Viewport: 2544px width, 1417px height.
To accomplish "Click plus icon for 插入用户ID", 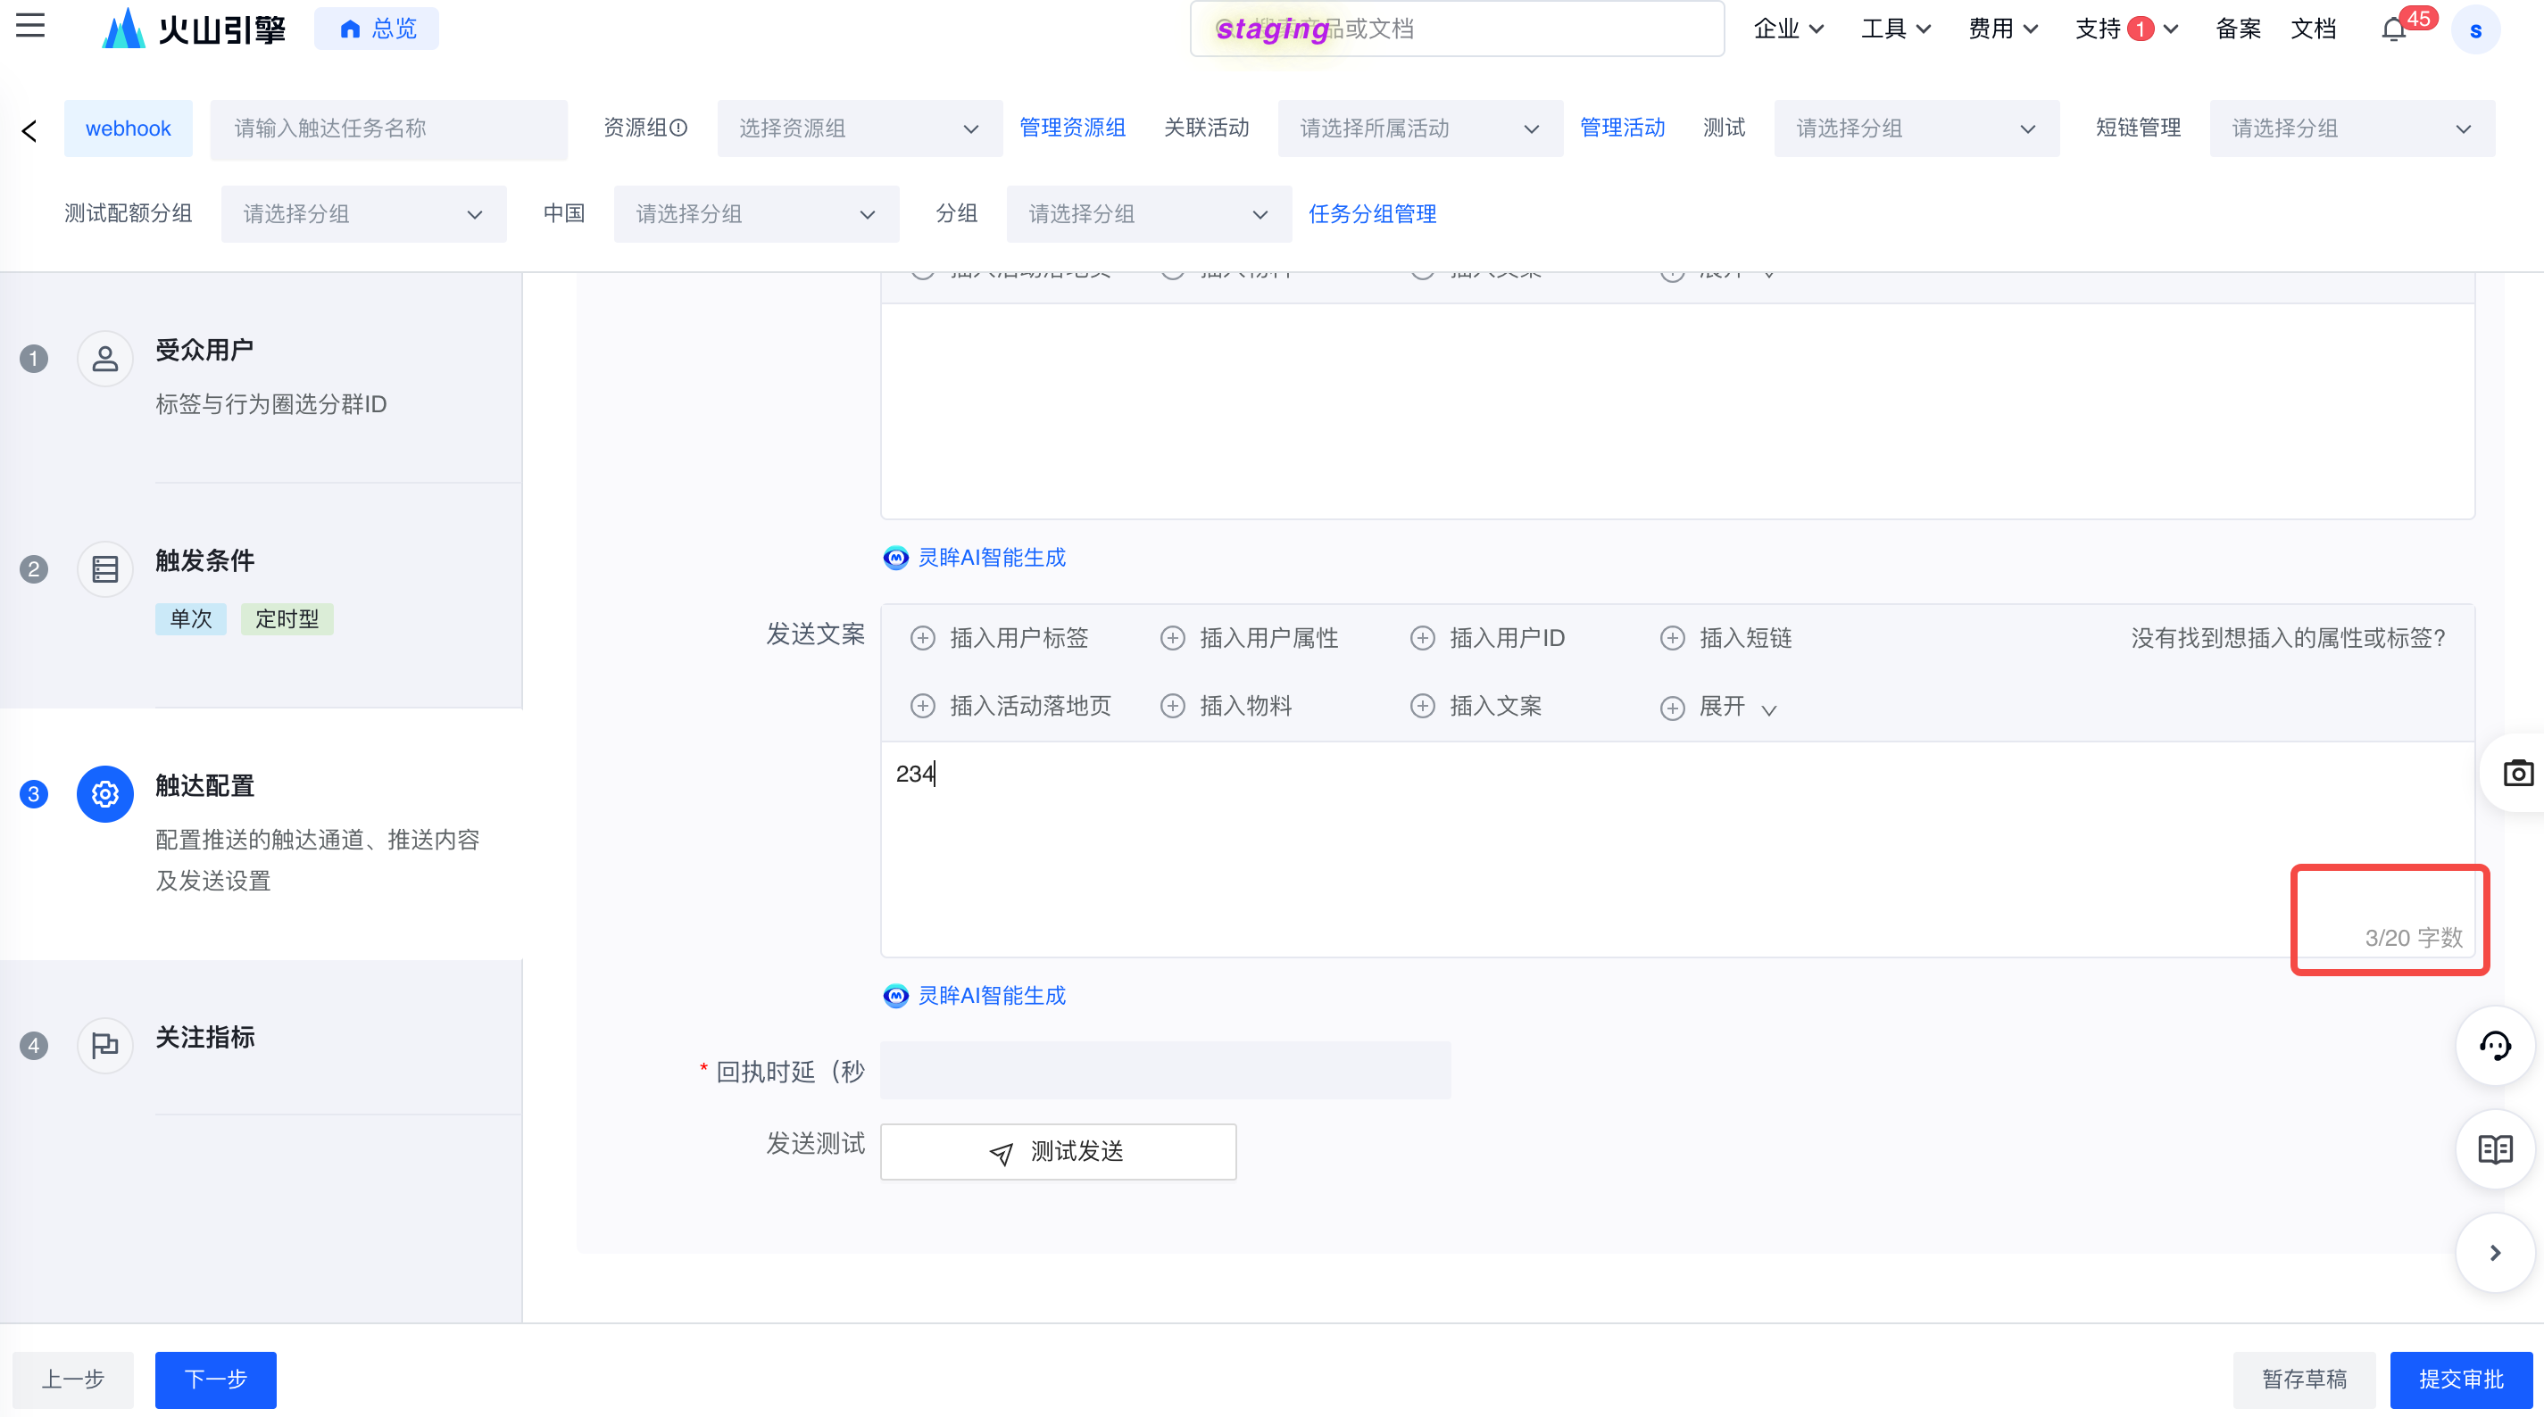I will point(1422,639).
